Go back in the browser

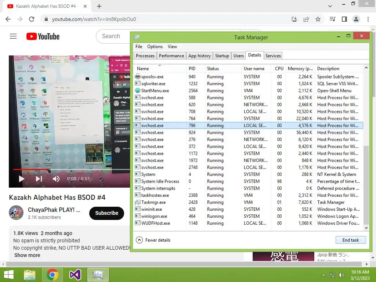click(8, 19)
